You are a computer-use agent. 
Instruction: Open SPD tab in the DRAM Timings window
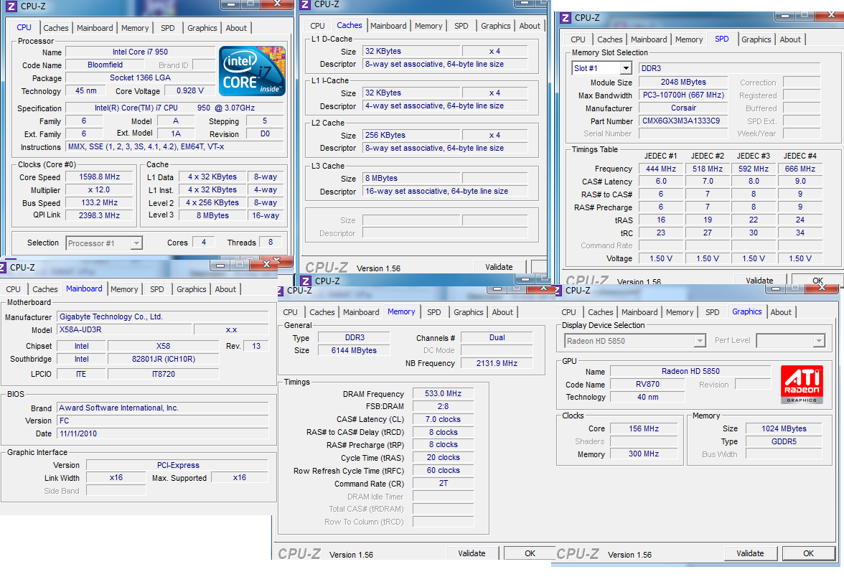click(x=433, y=312)
